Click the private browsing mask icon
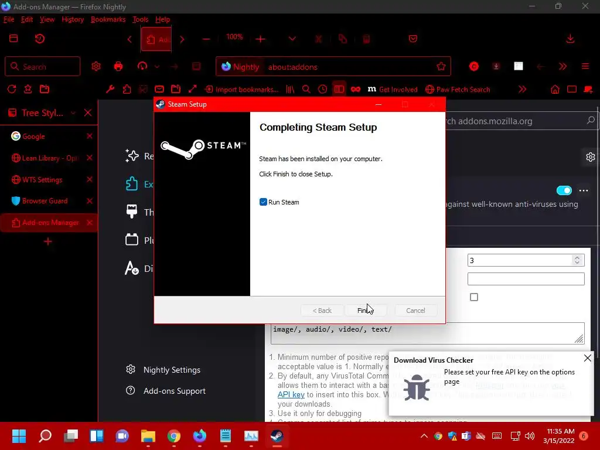The image size is (600, 450). [356, 89]
